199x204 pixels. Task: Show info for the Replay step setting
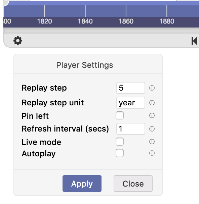(x=152, y=88)
